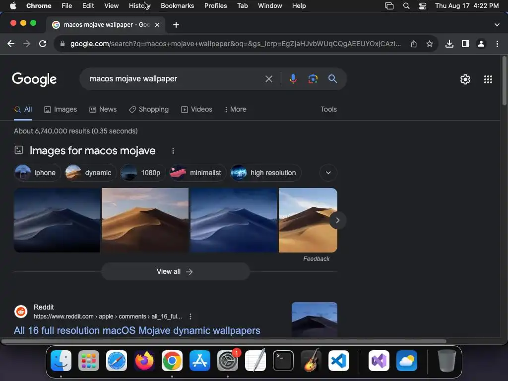This screenshot has height=381, width=508.
Task: Close the macos mojave wallpaper tab
Action: (157, 25)
